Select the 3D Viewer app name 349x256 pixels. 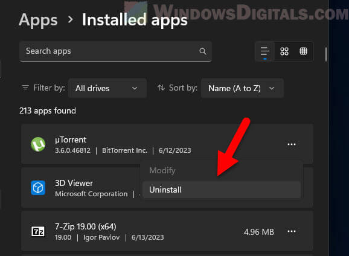(x=74, y=183)
